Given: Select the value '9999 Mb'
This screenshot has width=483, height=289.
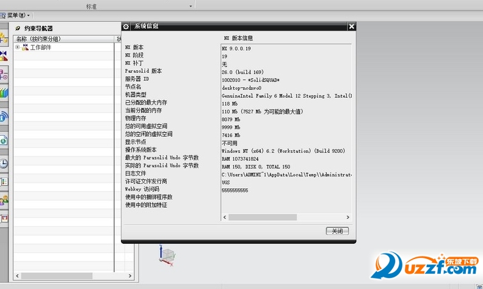Looking at the screenshot, I should click(231, 127).
